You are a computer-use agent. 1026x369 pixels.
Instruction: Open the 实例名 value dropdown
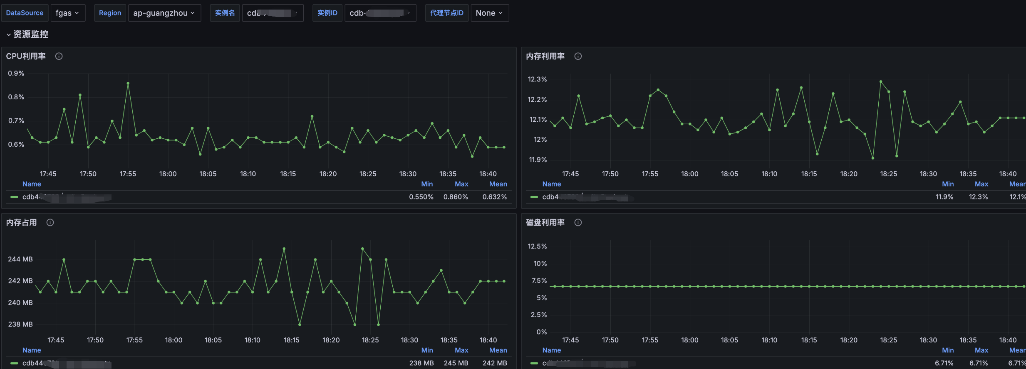[273, 13]
